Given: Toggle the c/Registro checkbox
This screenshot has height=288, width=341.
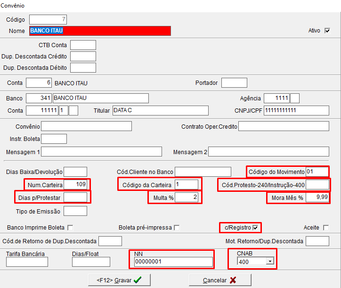Looking at the screenshot, I should pos(256,228).
